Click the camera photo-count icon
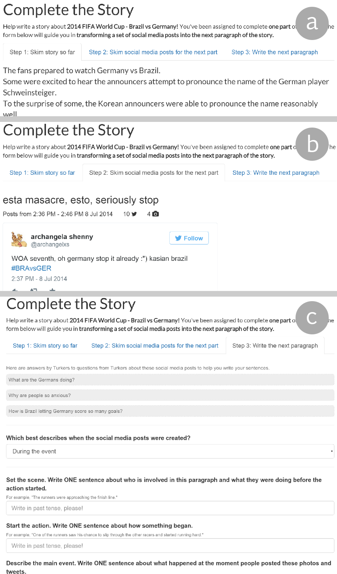 155,214
